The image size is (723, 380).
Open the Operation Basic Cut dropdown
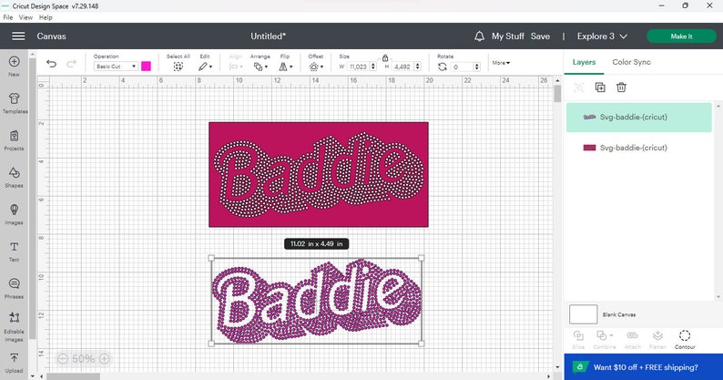point(116,67)
